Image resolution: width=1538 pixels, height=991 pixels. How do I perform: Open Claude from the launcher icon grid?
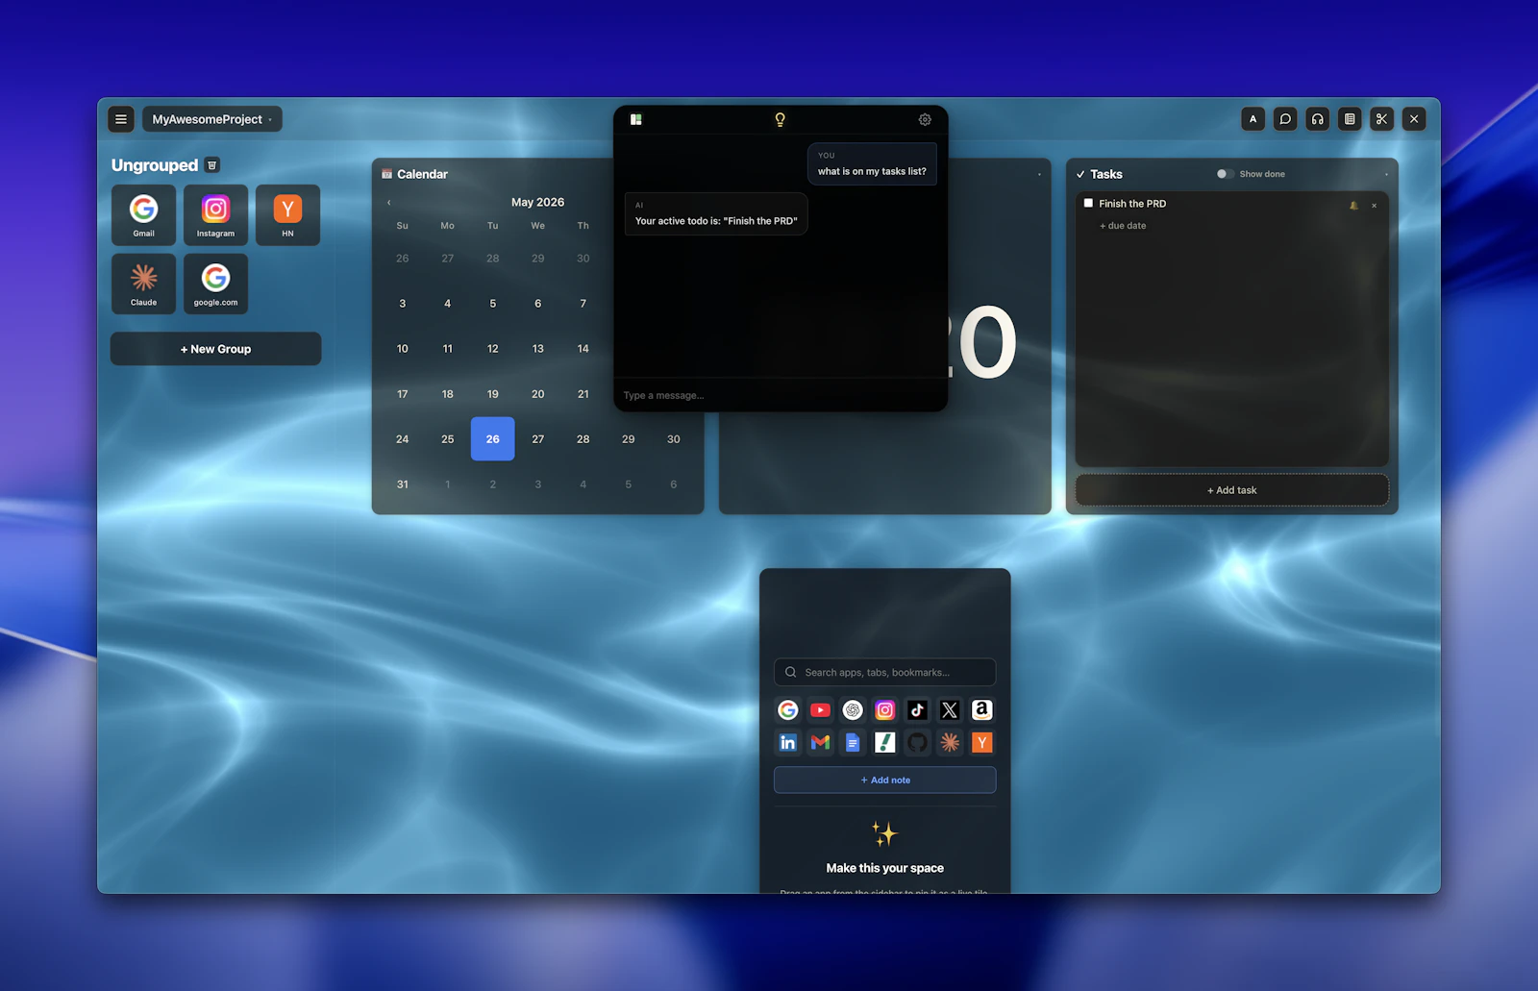(x=950, y=742)
